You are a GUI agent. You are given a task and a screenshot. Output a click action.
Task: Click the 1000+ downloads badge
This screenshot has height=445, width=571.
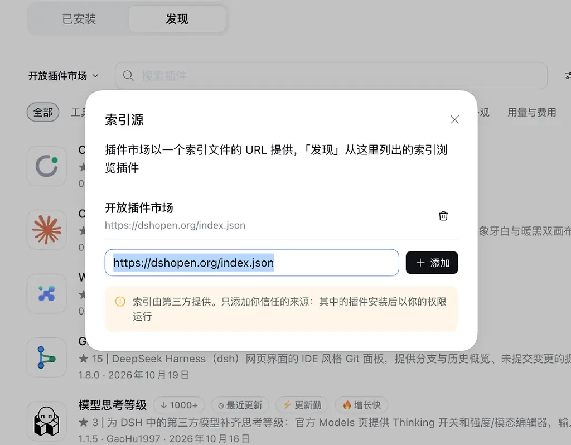point(179,405)
